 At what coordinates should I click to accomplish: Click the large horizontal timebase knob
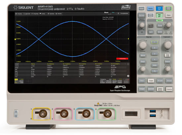tap(168, 45)
